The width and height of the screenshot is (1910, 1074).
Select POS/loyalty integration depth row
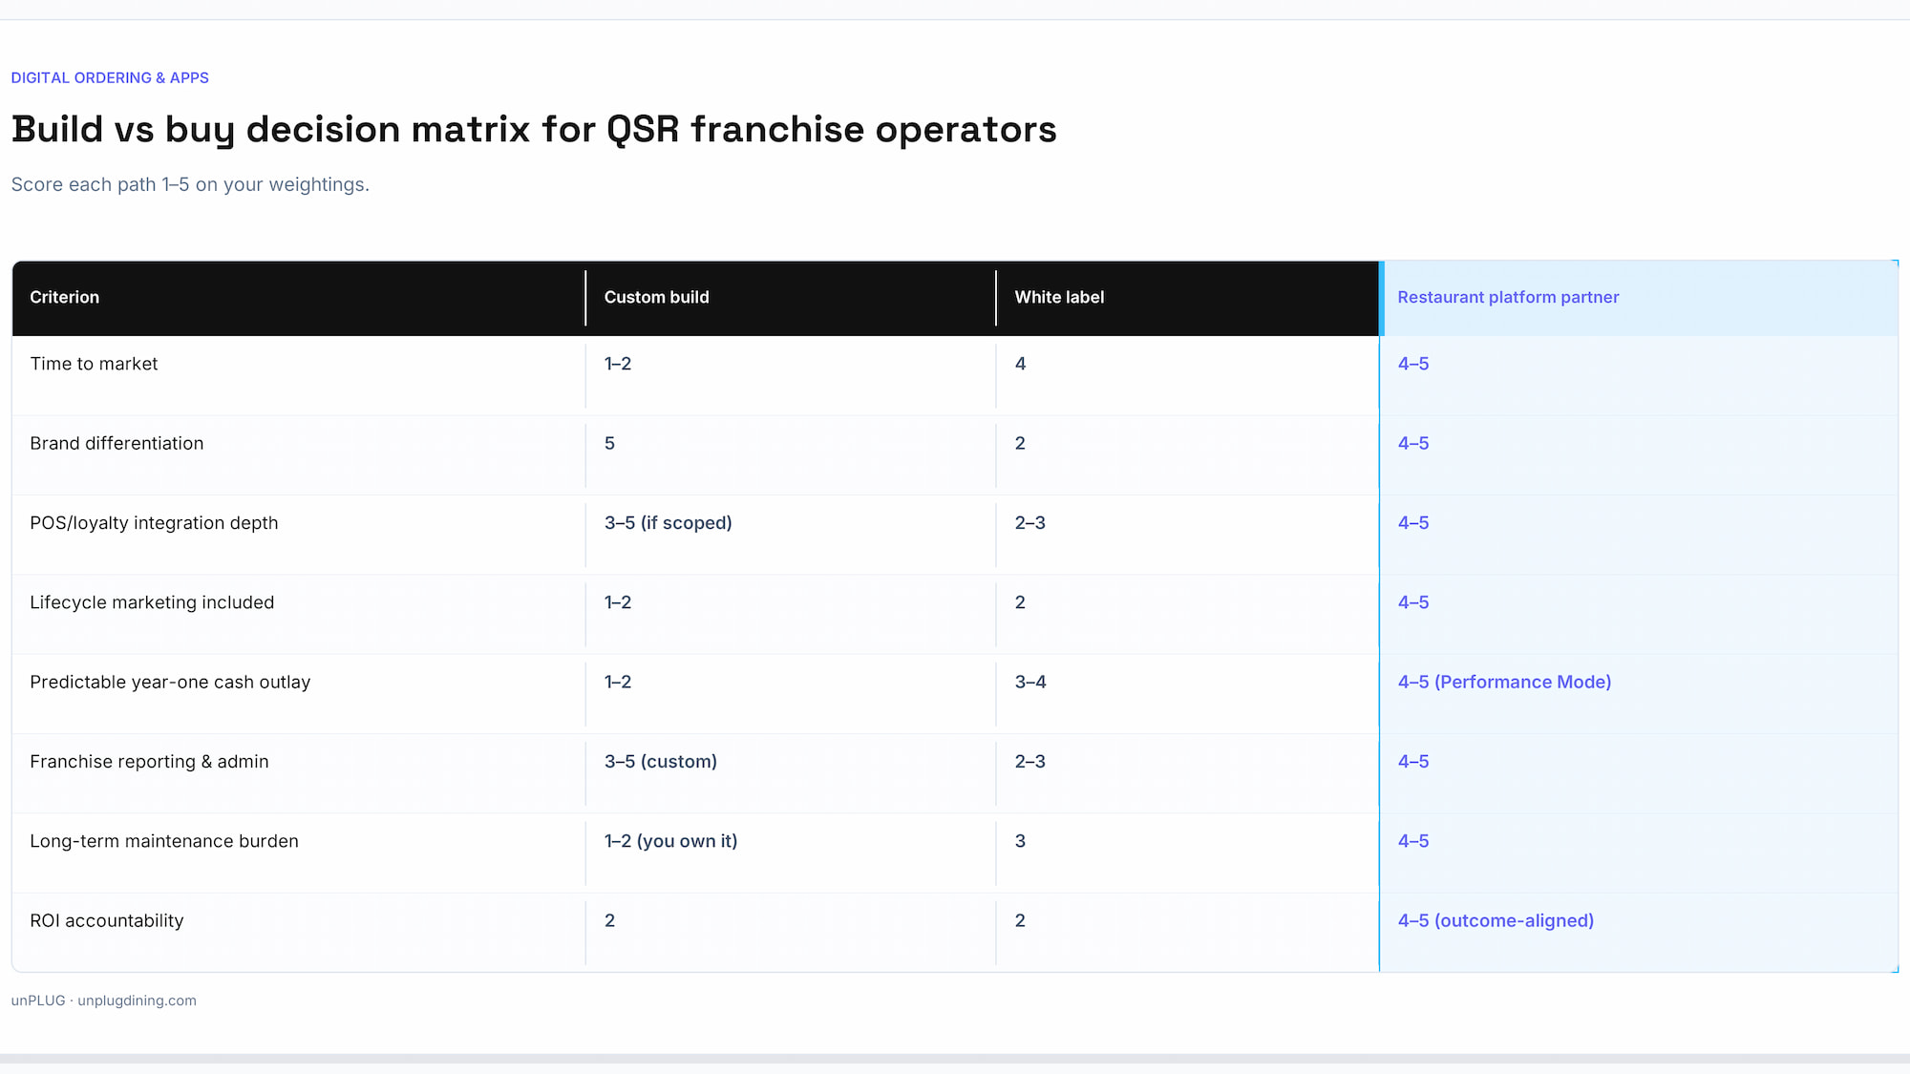955,535
